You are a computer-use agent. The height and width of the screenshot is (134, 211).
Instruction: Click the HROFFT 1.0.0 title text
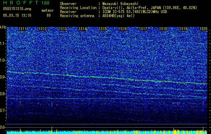point(27,3)
